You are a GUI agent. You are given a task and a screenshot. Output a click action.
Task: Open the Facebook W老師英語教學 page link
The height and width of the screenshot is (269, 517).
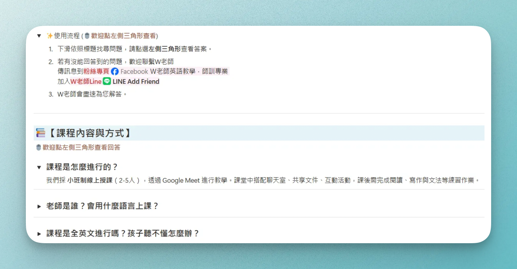click(x=170, y=71)
